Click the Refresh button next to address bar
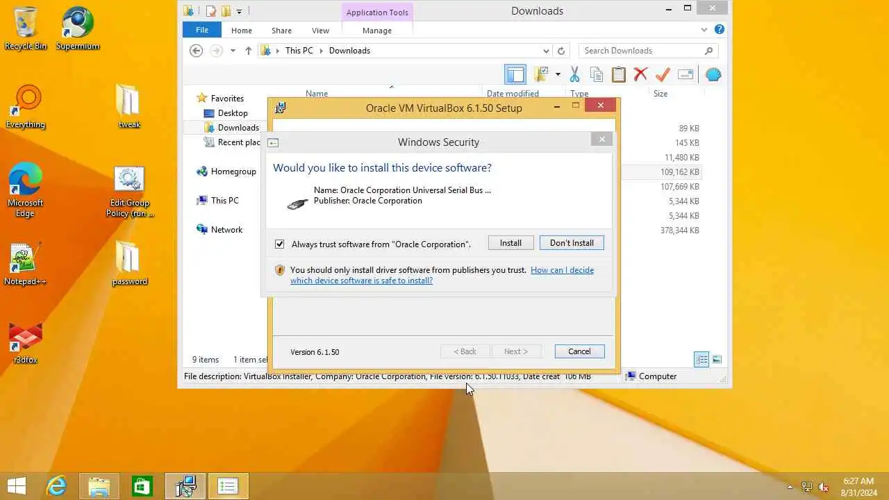The image size is (889, 500). 561,51
